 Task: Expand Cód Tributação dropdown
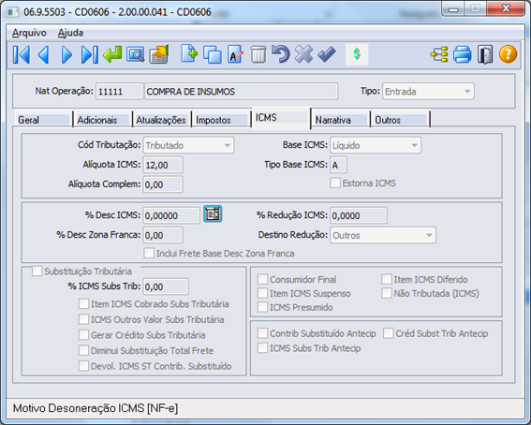188,145
